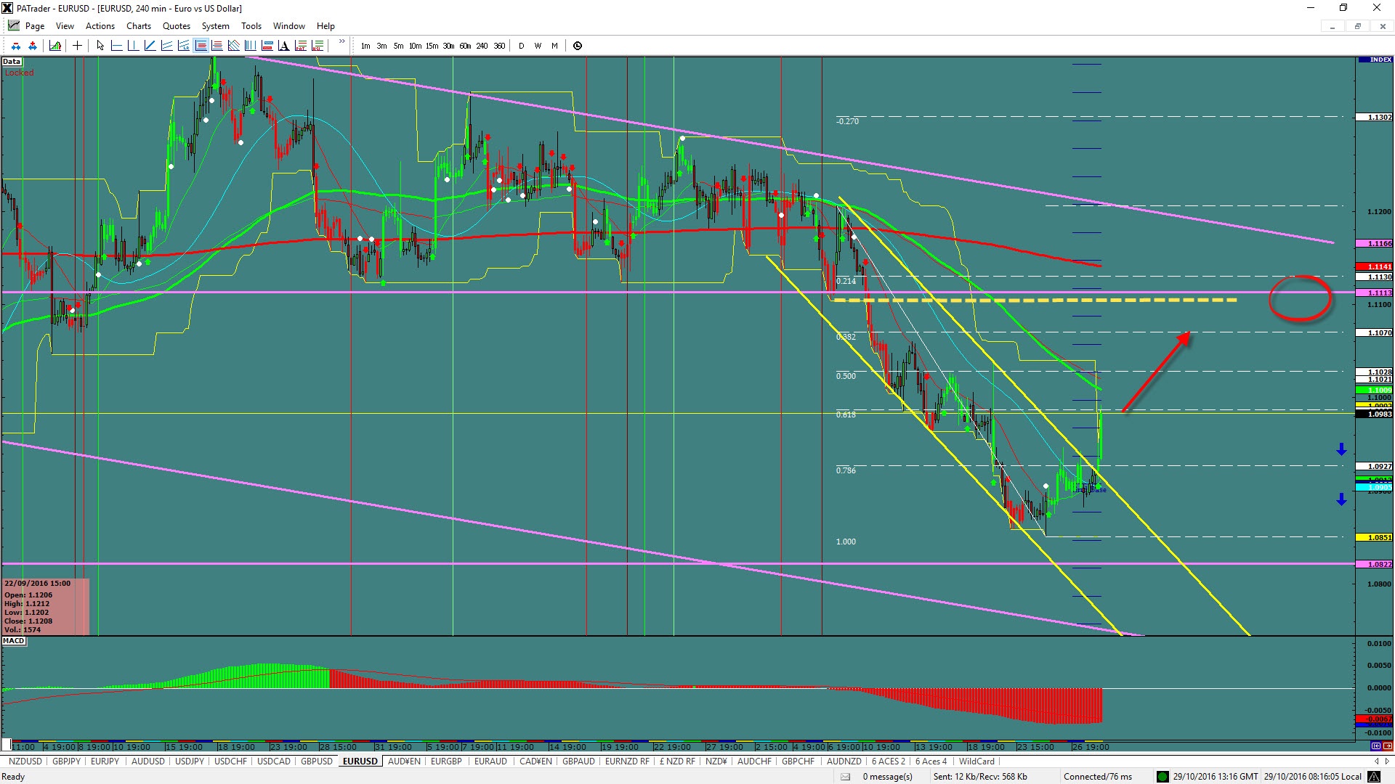1395x784 pixels.
Task: Switch to the USDJPY tab
Action: [x=190, y=761]
